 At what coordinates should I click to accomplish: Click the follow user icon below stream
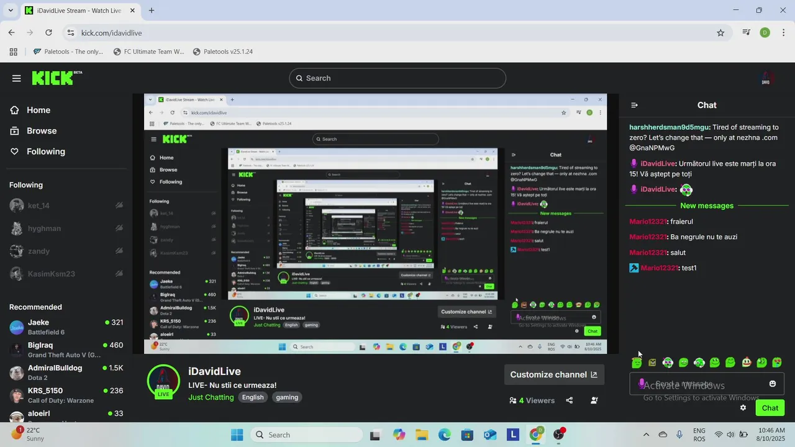coord(594,400)
